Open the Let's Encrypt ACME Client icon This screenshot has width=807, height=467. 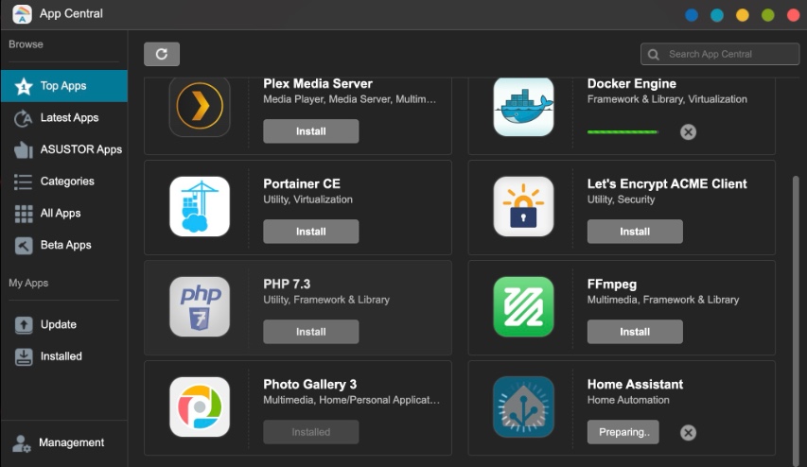523,207
